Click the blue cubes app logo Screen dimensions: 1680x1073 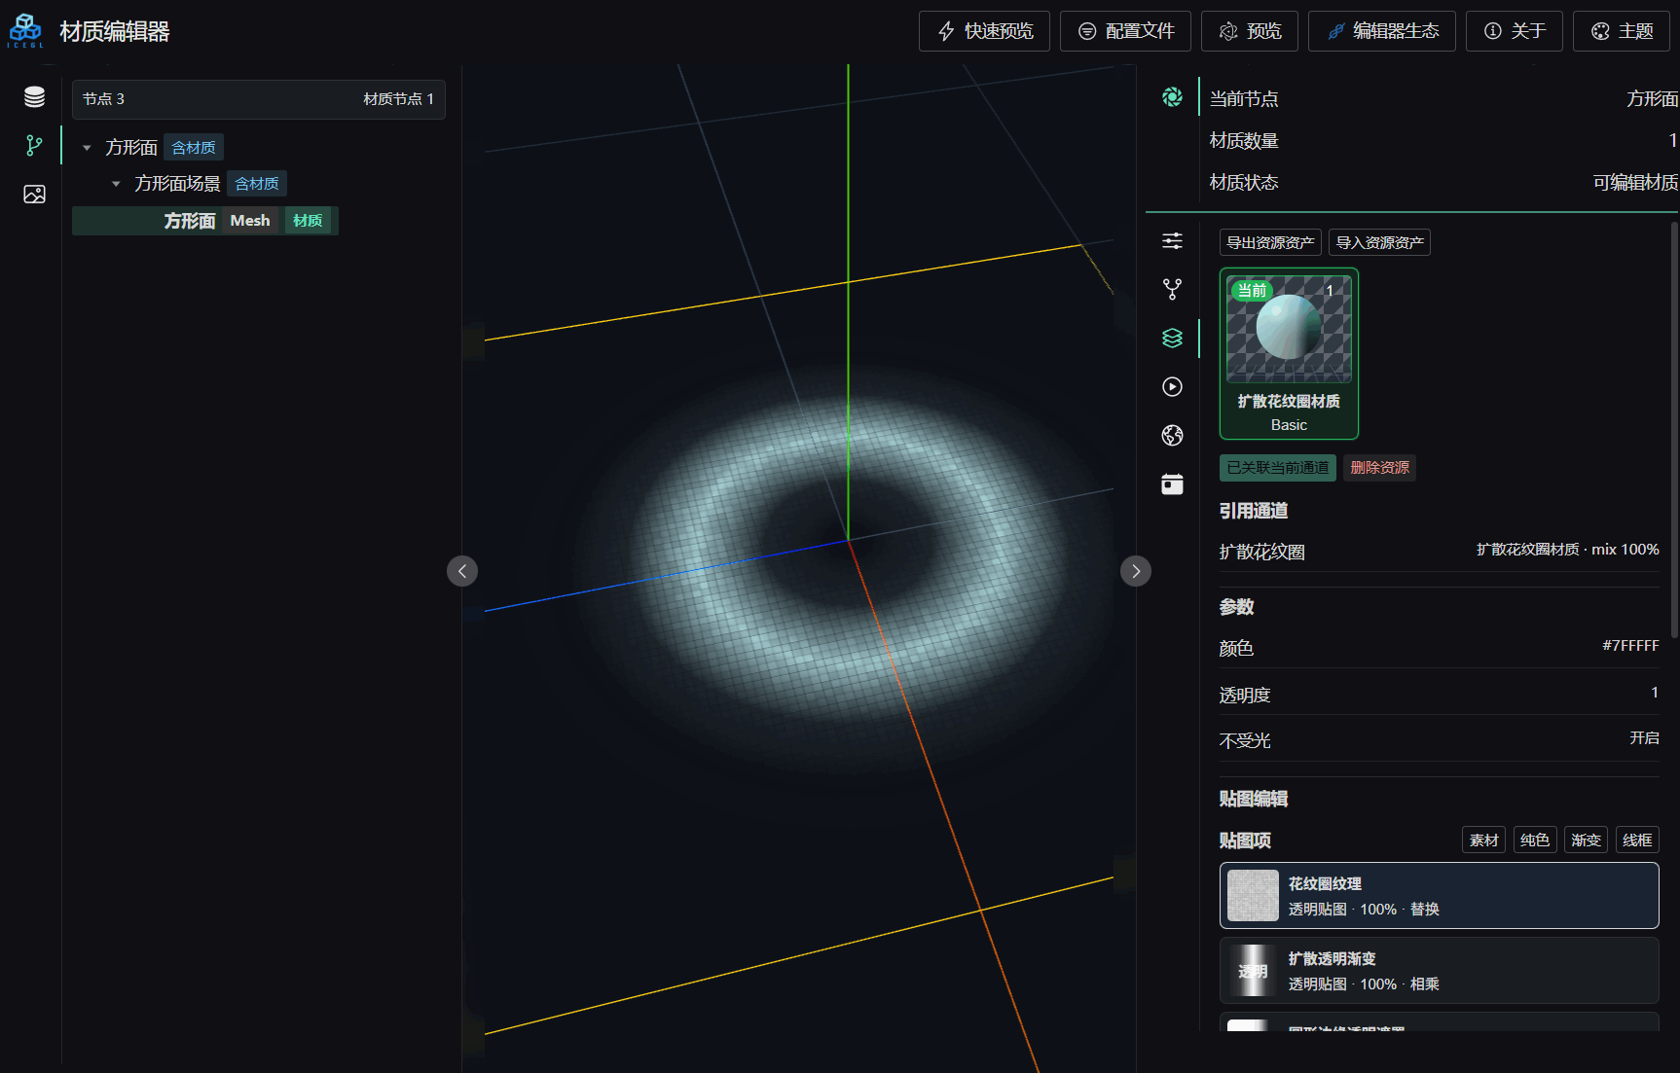click(x=25, y=30)
